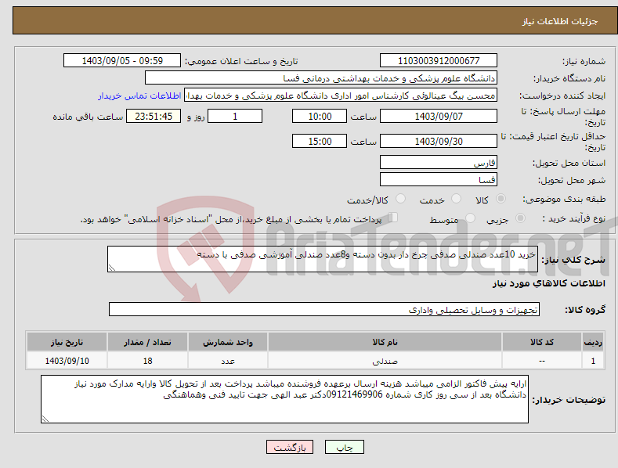The image size is (618, 468).
Task: Click the delivery city field فسا
Action: [439, 180]
